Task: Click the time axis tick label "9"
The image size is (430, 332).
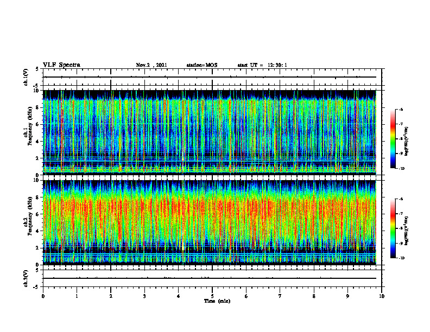Action: (347, 296)
